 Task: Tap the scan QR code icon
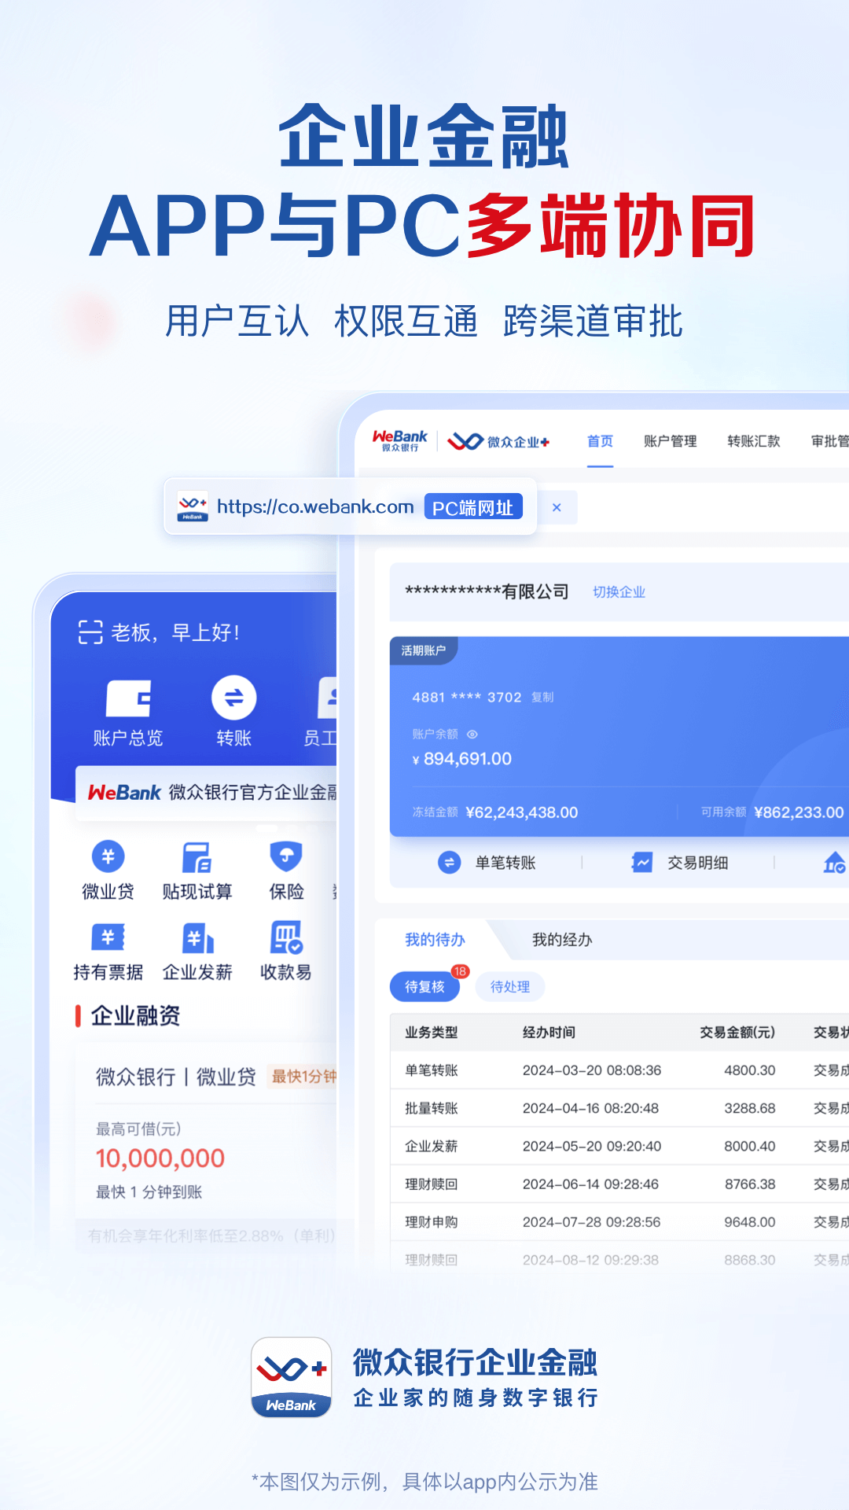pyautogui.click(x=90, y=632)
